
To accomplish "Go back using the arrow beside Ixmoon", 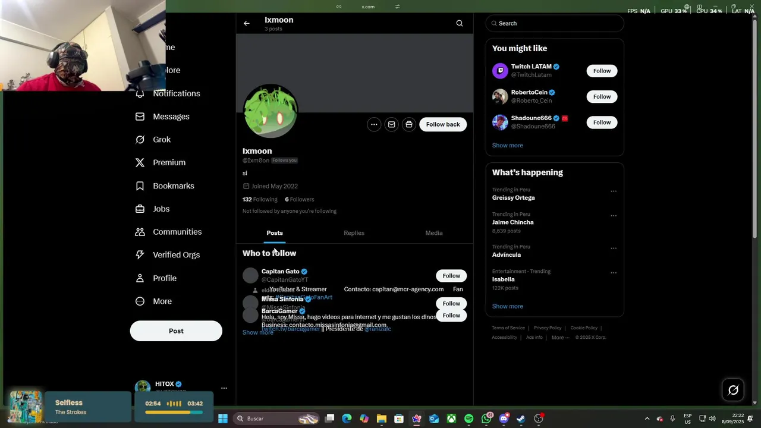I will click(246, 23).
